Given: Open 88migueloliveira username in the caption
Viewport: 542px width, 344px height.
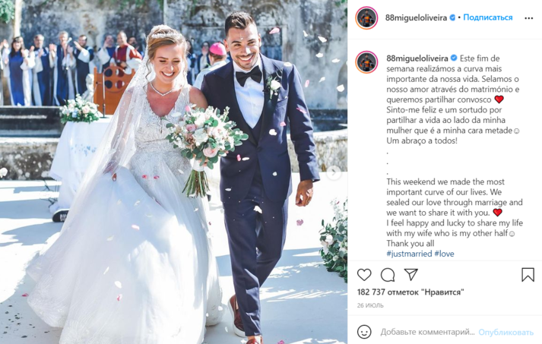Looking at the screenshot, I should tap(417, 58).
